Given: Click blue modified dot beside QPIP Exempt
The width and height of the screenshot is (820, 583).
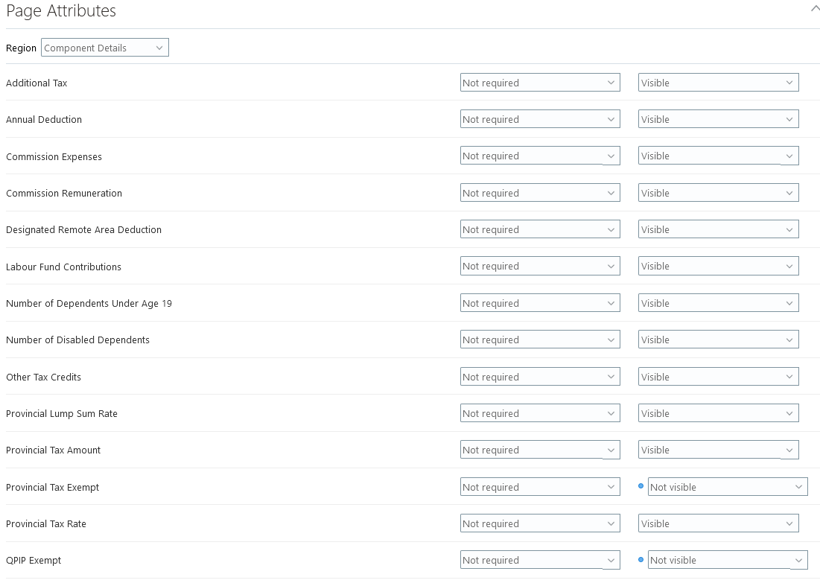Looking at the screenshot, I should tap(641, 560).
